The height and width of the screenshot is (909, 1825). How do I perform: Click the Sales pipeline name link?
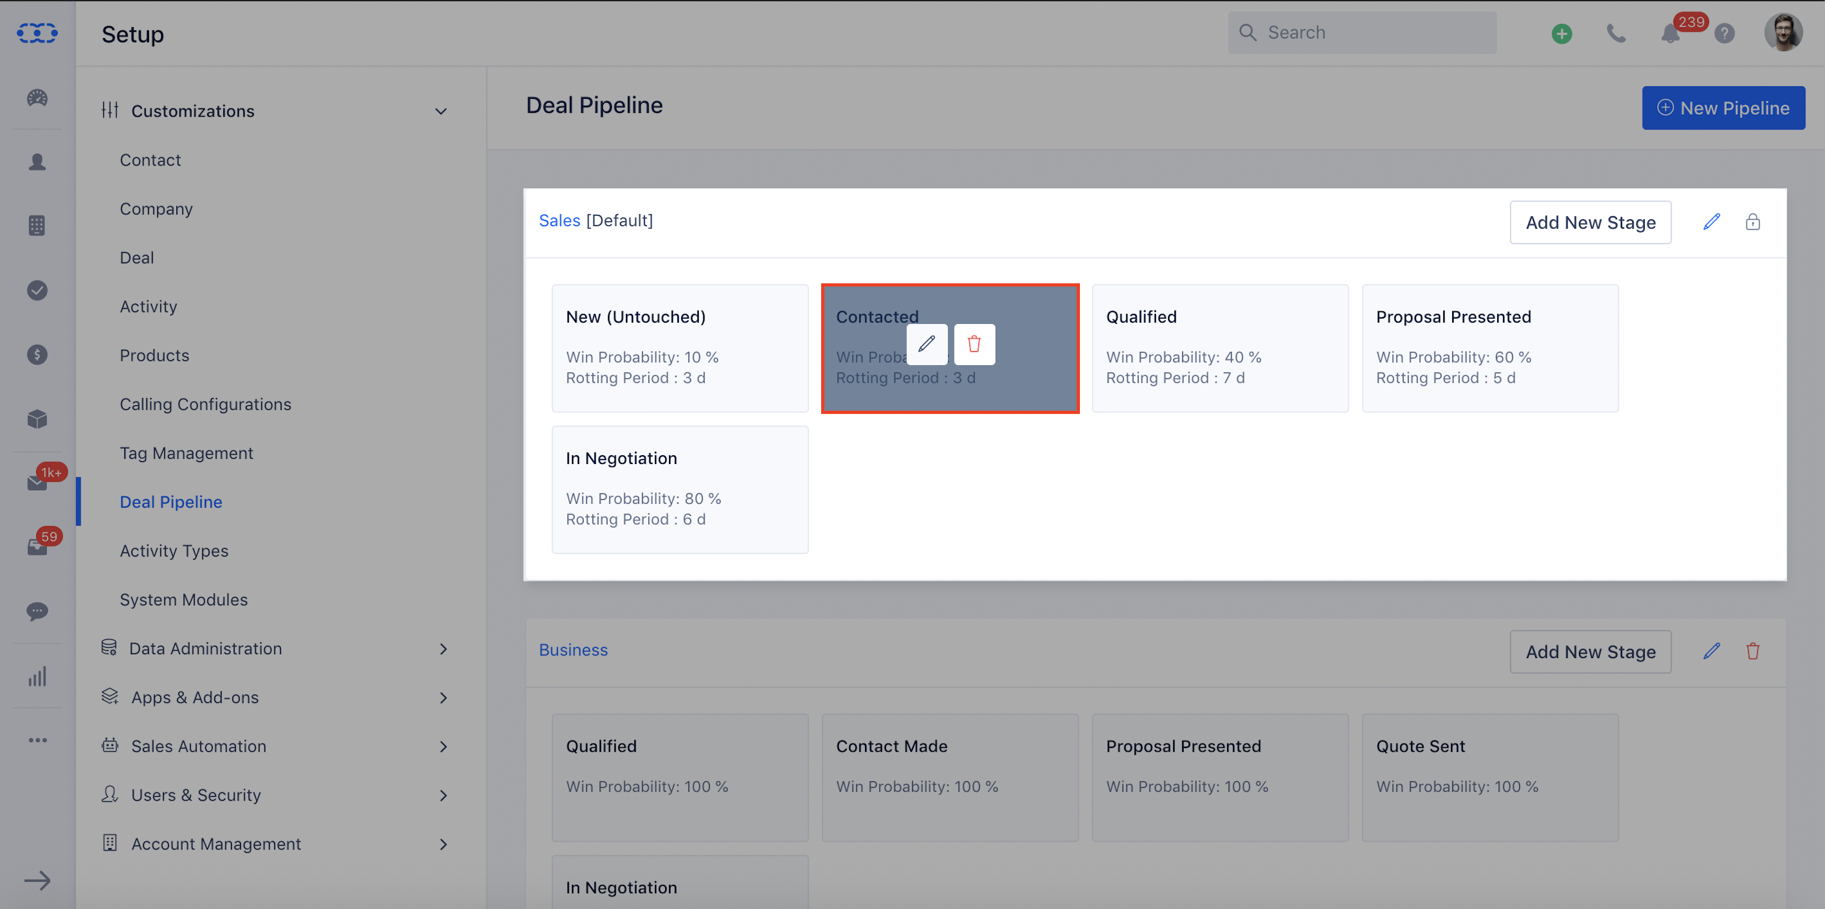click(559, 220)
